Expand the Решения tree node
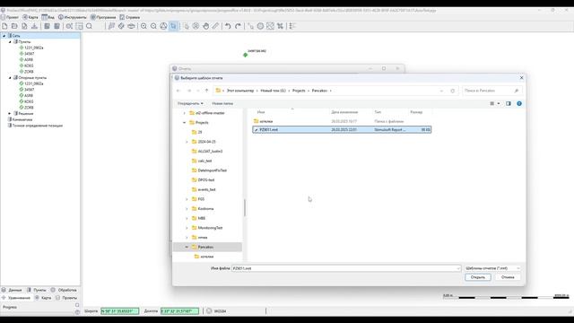 [10, 114]
